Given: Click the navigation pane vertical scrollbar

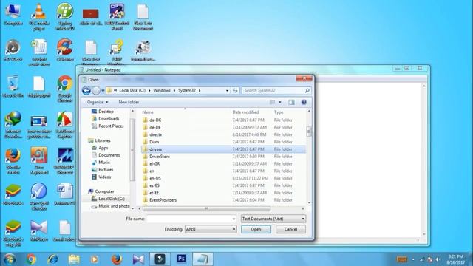Looking at the screenshot, I should click(x=132, y=149).
